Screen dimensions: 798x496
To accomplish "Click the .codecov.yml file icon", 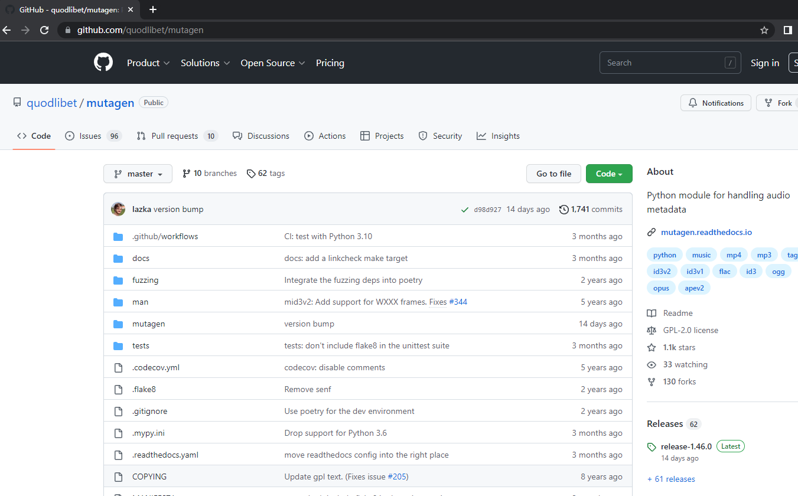I will 118,368.
